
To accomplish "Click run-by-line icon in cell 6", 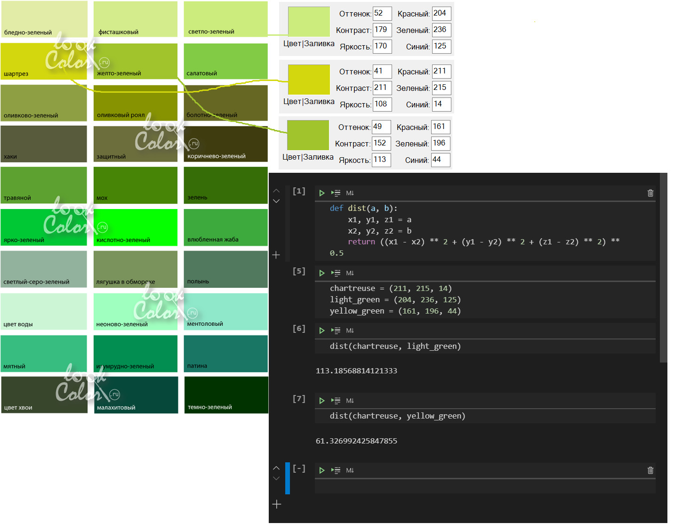I will 336,330.
